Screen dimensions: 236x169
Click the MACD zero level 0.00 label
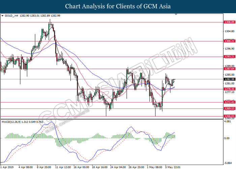click(227, 138)
